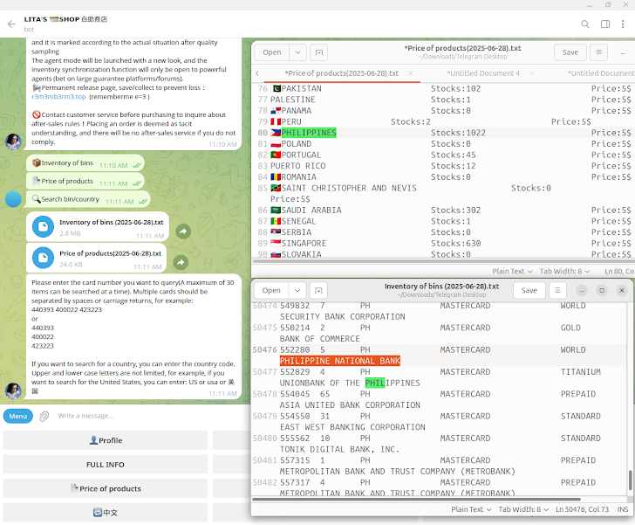Click the Telegram back arrow
The image size is (635, 525).
coord(11,24)
